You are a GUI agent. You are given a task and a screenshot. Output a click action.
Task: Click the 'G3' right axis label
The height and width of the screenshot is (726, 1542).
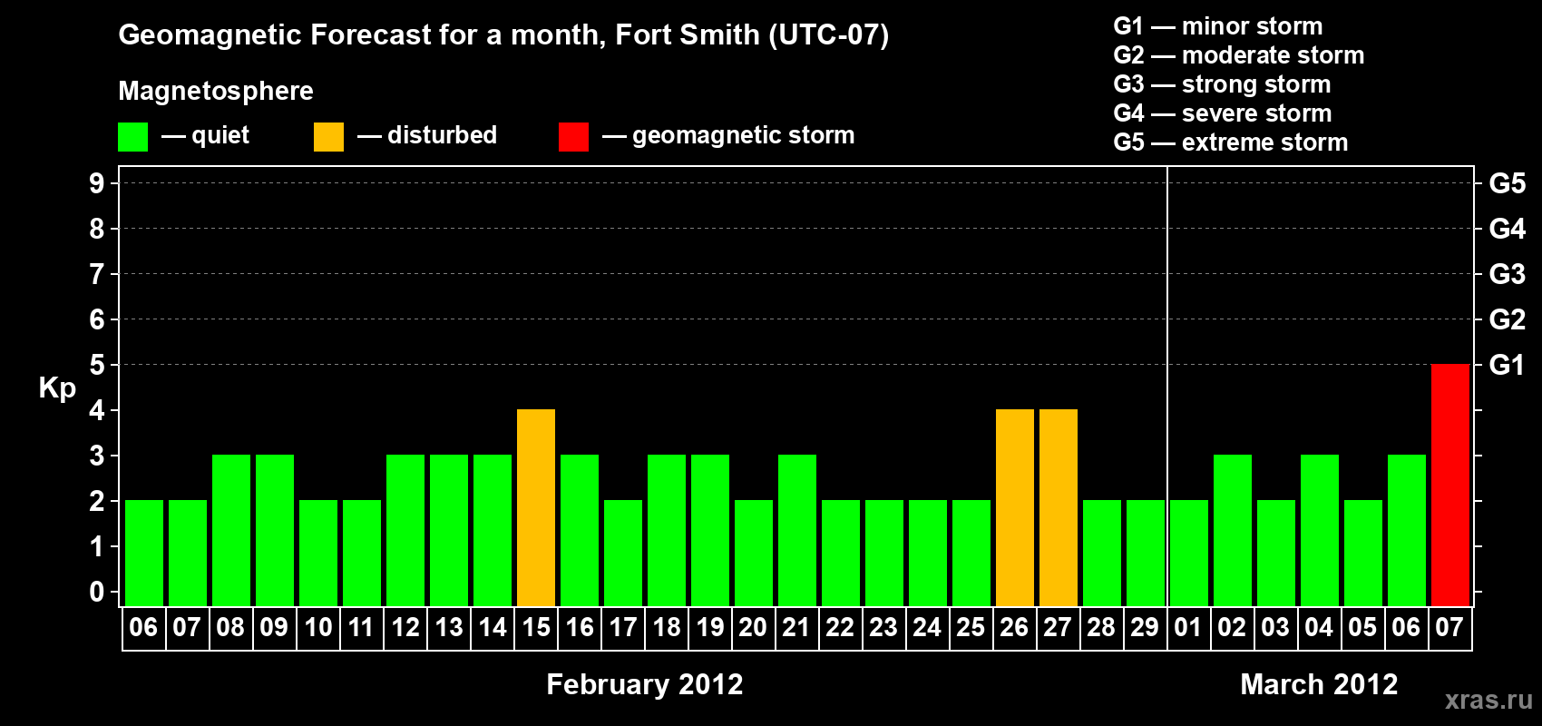[x=1508, y=274]
